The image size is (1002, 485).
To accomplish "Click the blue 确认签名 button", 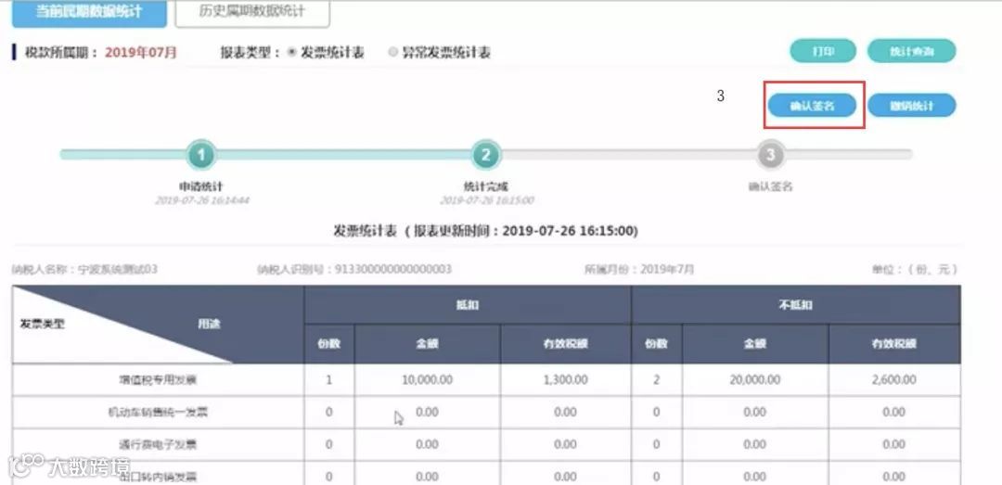I will point(812,106).
